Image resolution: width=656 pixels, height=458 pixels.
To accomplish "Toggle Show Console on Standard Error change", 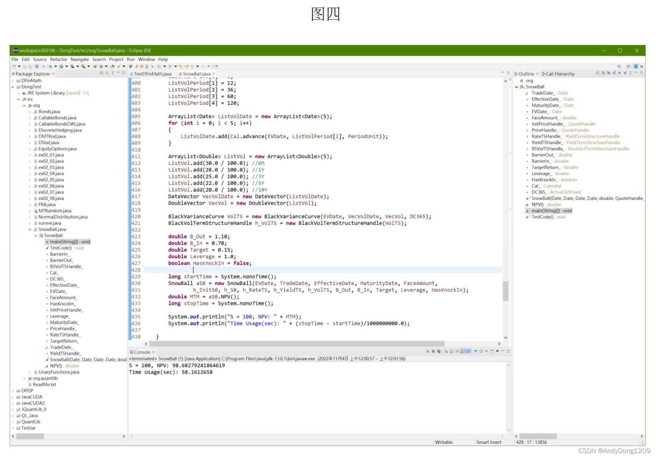I will pos(469,351).
